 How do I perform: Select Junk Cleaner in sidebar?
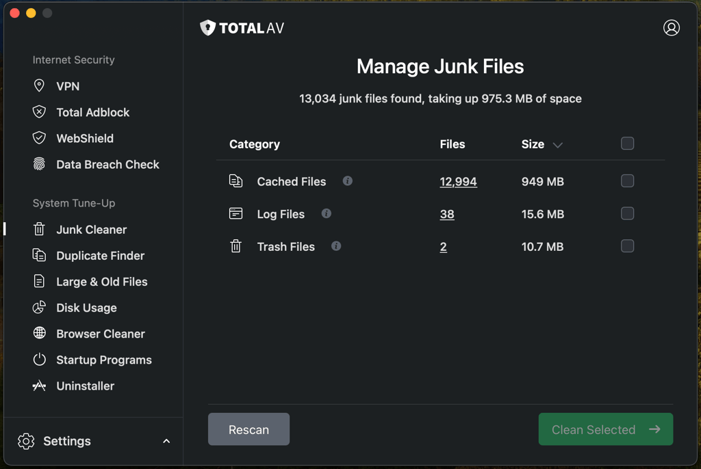pyautogui.click(x=92, y=230)
